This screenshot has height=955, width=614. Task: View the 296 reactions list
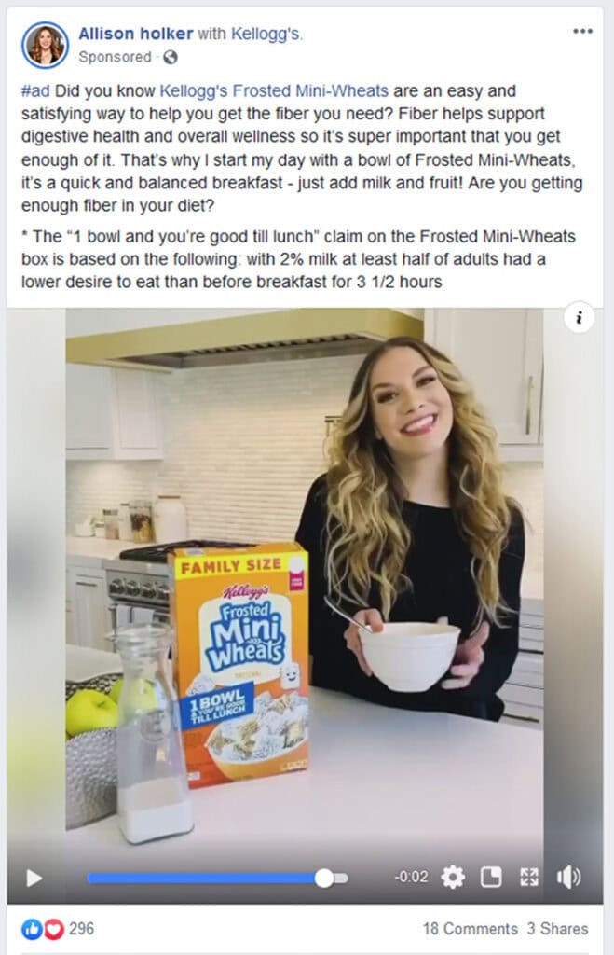pyautogui.click(x=82, y=929)
